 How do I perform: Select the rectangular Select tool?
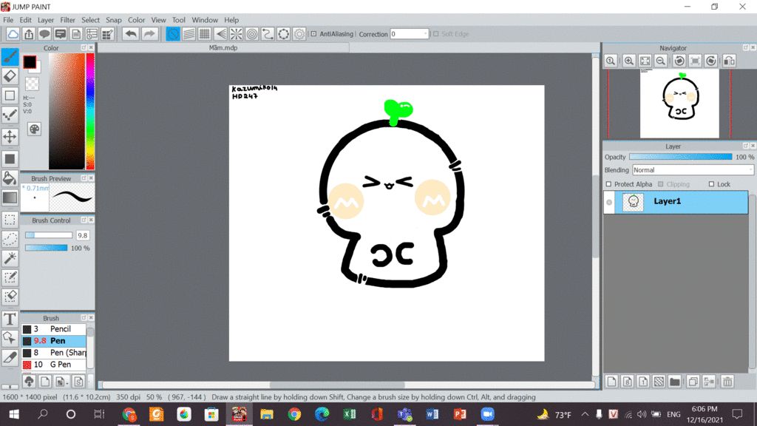10,220
